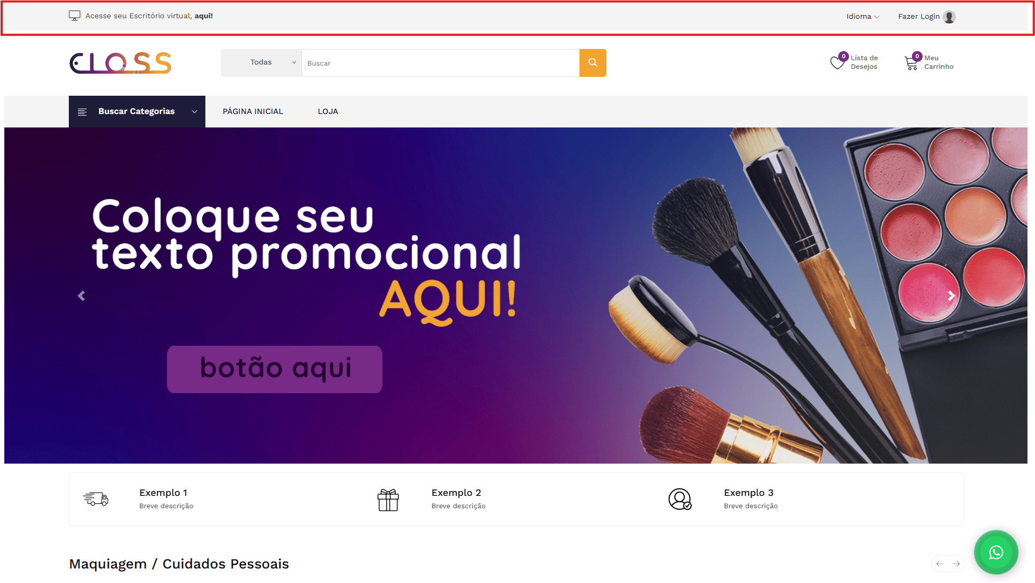Click the orange search magnifier button
This screenshot has width=1035, height=583.
click(593, 63)
